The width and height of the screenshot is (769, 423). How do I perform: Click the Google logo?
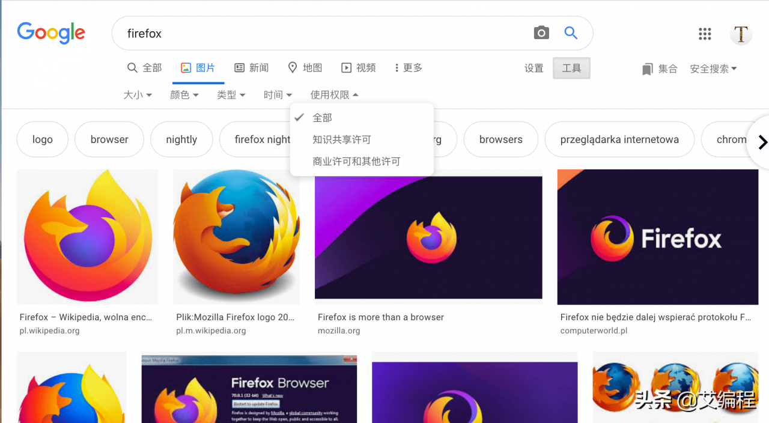click(51, 33)
